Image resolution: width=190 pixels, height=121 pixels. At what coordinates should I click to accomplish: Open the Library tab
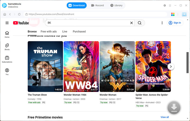click(116, 5)
